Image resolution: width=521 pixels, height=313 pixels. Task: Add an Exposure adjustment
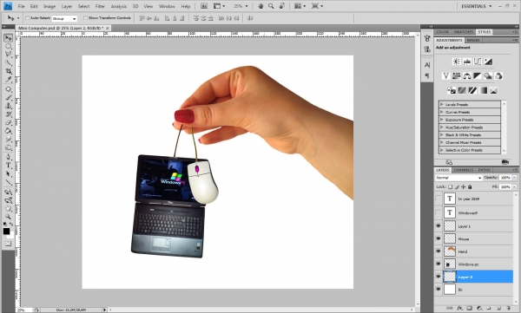(488, 62)
